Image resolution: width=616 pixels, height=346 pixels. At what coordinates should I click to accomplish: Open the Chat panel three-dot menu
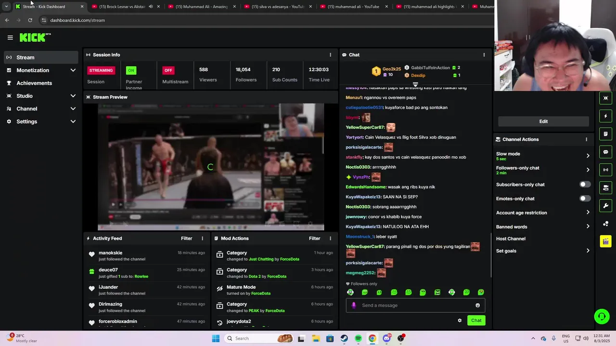(484, 55)
